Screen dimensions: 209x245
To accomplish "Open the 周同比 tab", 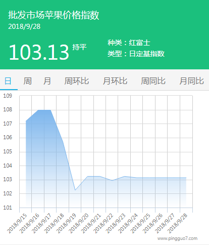I will coord(153,81).
